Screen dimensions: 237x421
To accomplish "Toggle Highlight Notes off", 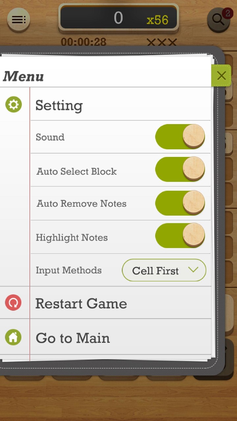I will [180, 236].
